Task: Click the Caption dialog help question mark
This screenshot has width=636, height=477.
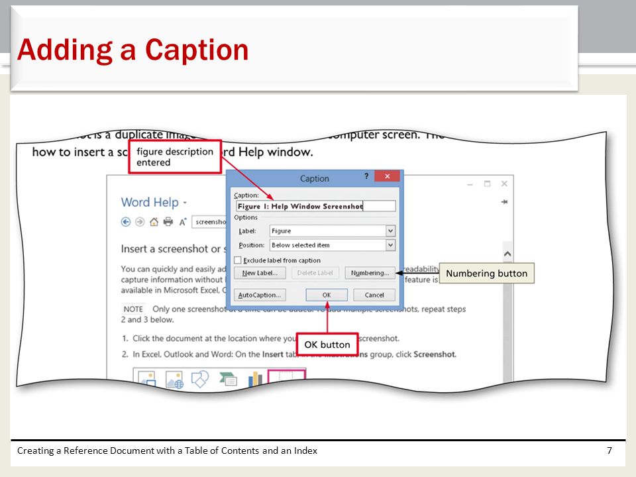Action: [x=366, y=176]
